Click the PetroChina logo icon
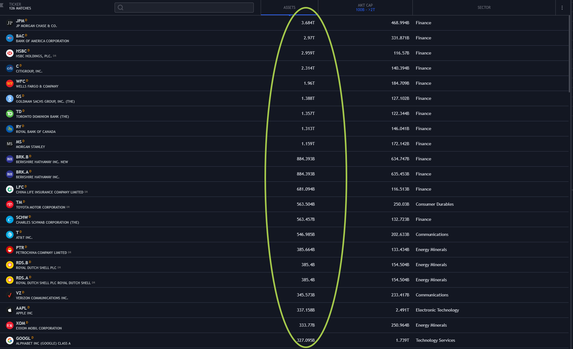 coord(10,250)
